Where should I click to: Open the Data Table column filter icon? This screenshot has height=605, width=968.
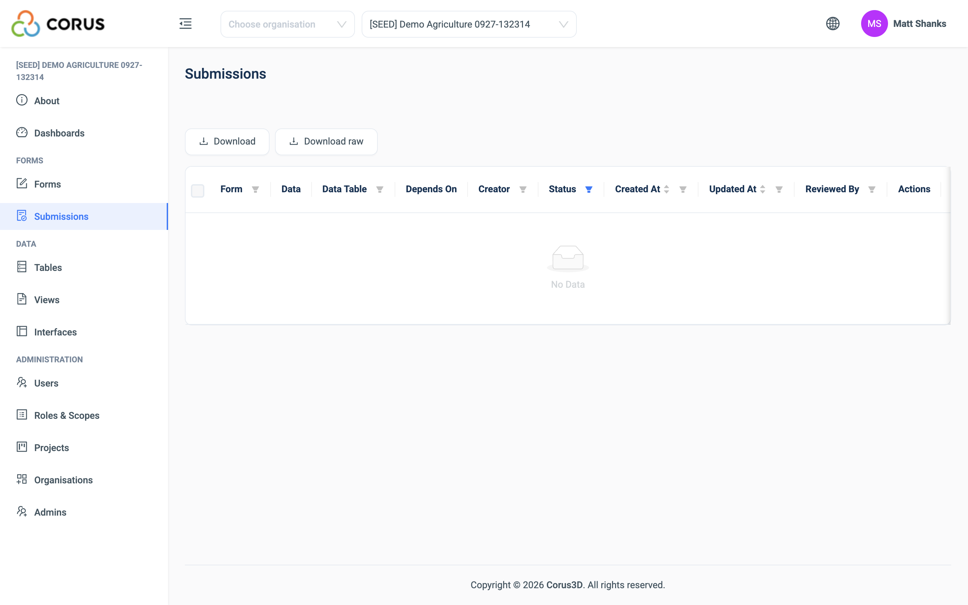[379, 189]
